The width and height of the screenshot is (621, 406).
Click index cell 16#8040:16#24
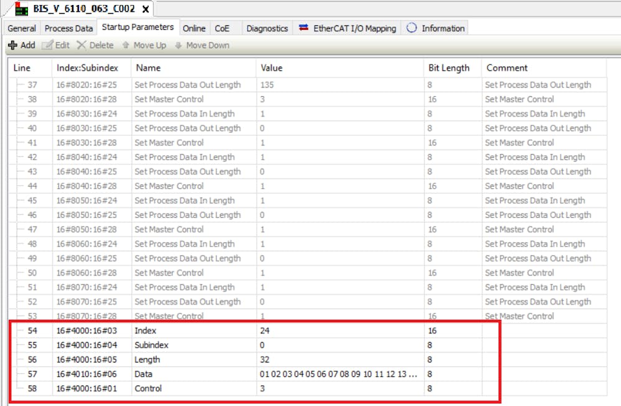click(86, 157)
